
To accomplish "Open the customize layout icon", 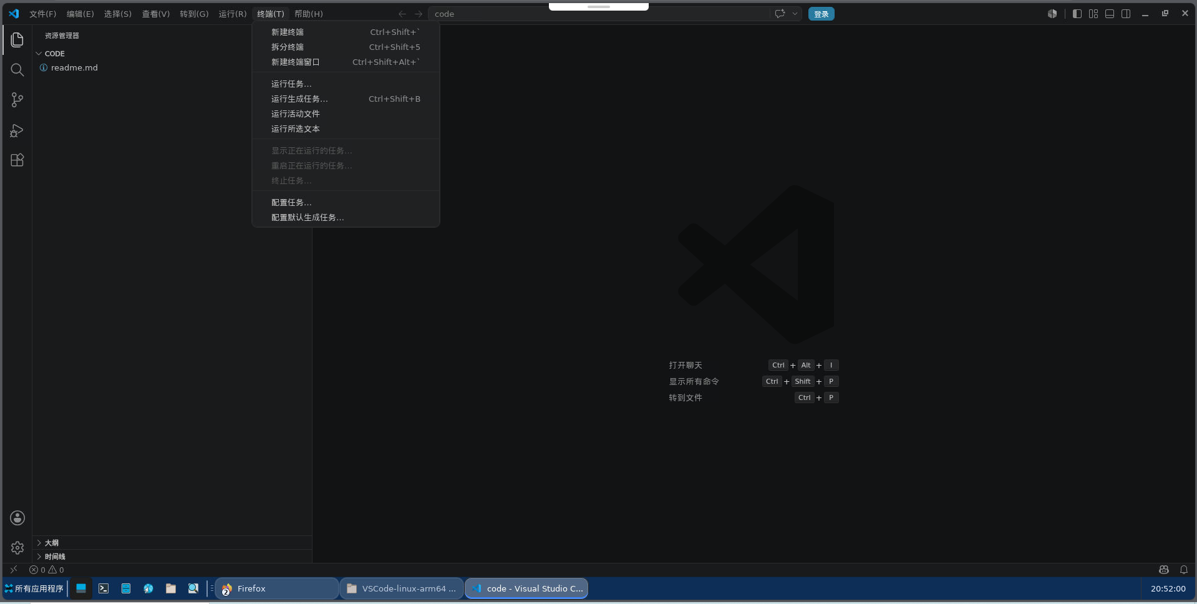I will point(1093,14).
